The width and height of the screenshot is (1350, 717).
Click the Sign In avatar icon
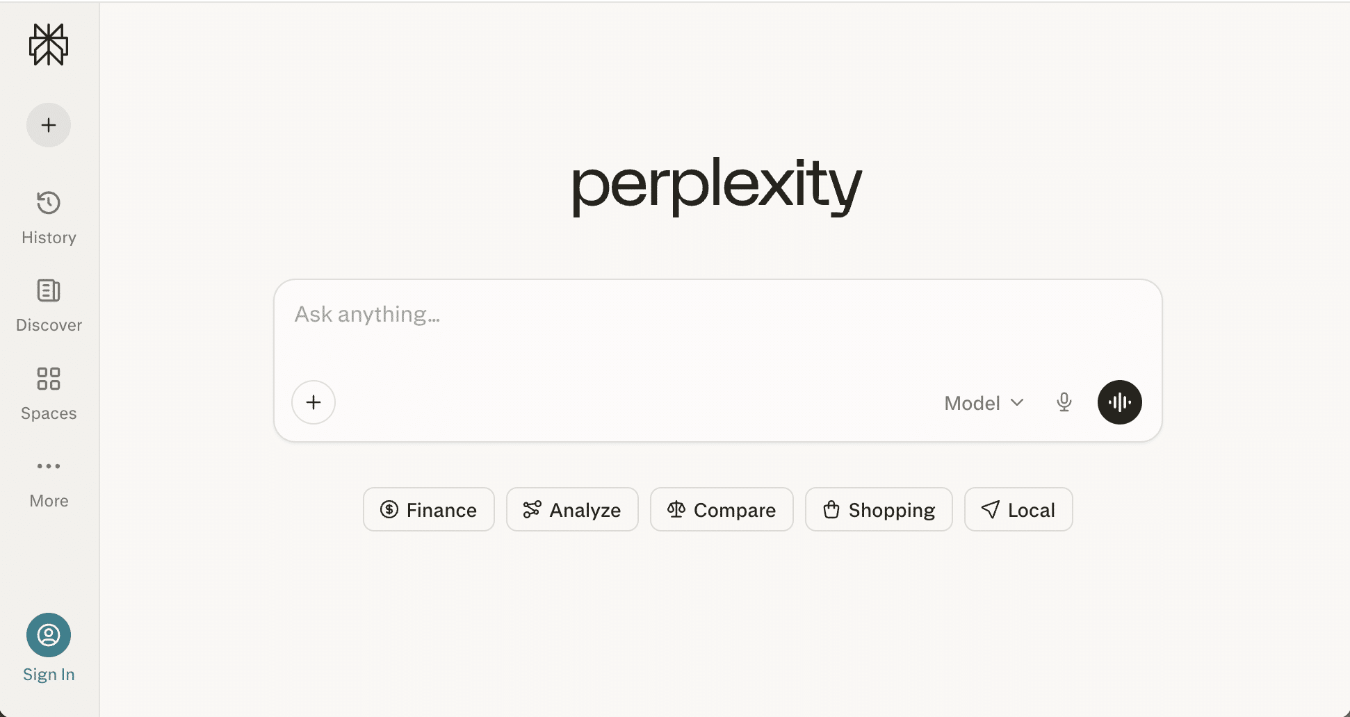click(x=48, y=634)
